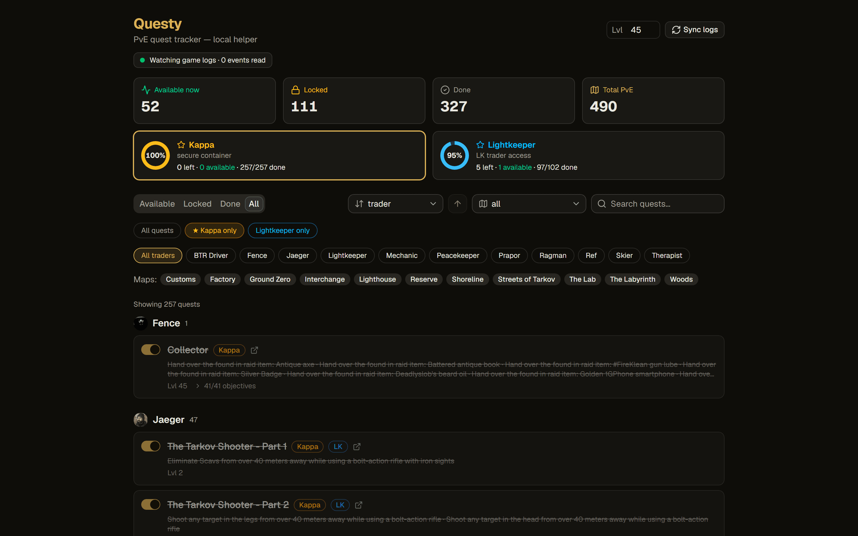
Task: Select the Streets of Tarkov map chip
Action: 526,279
